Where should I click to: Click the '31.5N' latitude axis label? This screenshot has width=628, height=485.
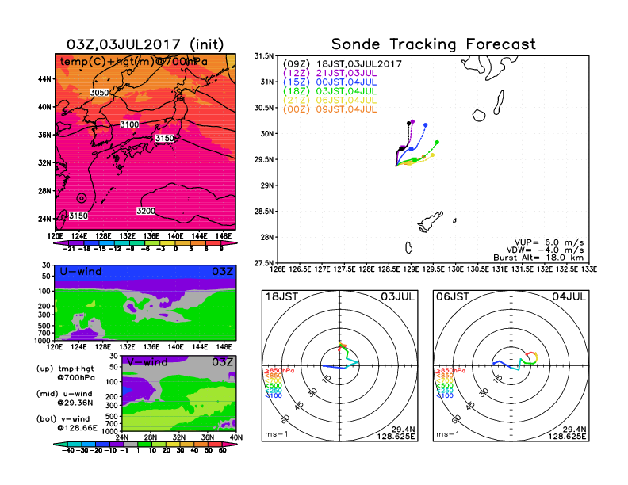[265, 56]
